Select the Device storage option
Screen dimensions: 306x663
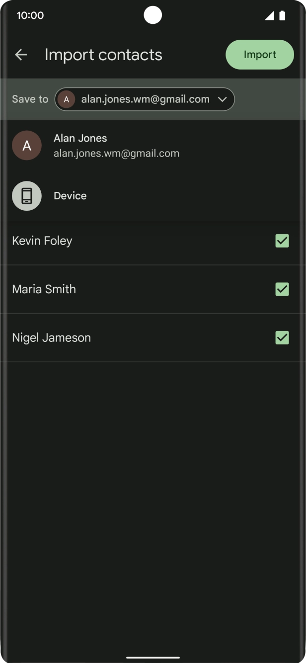(70, 196)
